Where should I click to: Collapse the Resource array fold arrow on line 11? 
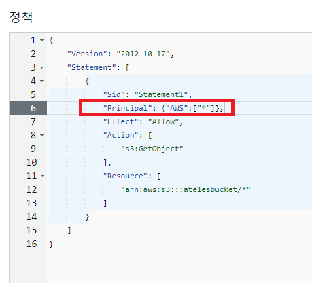[x=42, y=176]
